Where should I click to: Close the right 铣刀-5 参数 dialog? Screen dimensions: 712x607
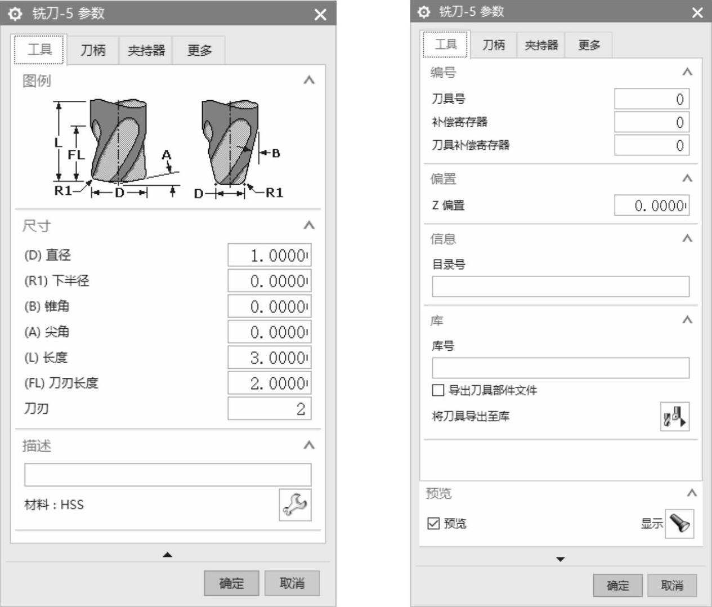697,13
